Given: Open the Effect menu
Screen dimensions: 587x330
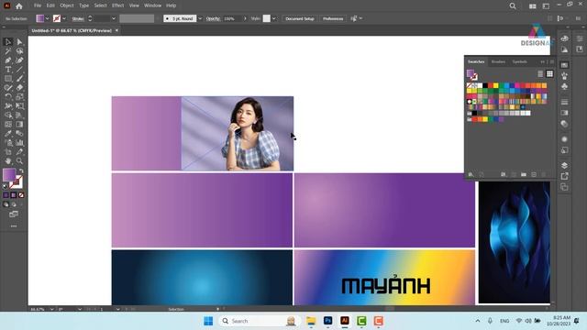Looking at the screenshot, I should point(117,5).
